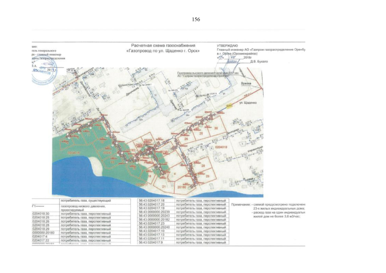The image size is (386, 273).
Task: Click the yellow highlighted marker near ул. Щаденко
Action: [229, 106]
